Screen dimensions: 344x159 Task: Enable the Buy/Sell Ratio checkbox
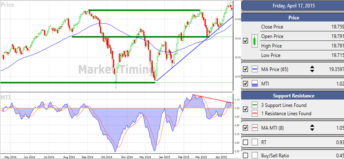coord(246,155)
